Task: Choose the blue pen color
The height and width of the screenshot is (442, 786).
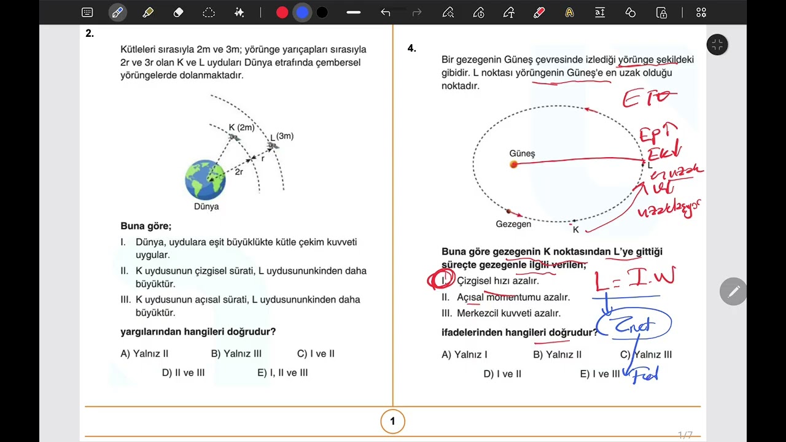Action: 302,12
